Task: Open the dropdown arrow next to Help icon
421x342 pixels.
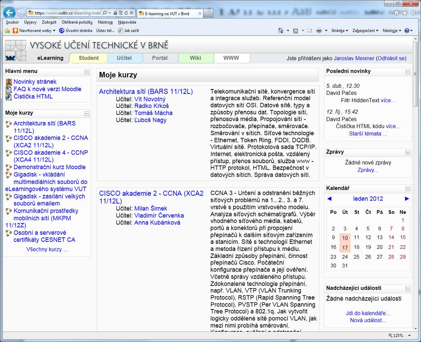Action: click(x=412, y=30)
